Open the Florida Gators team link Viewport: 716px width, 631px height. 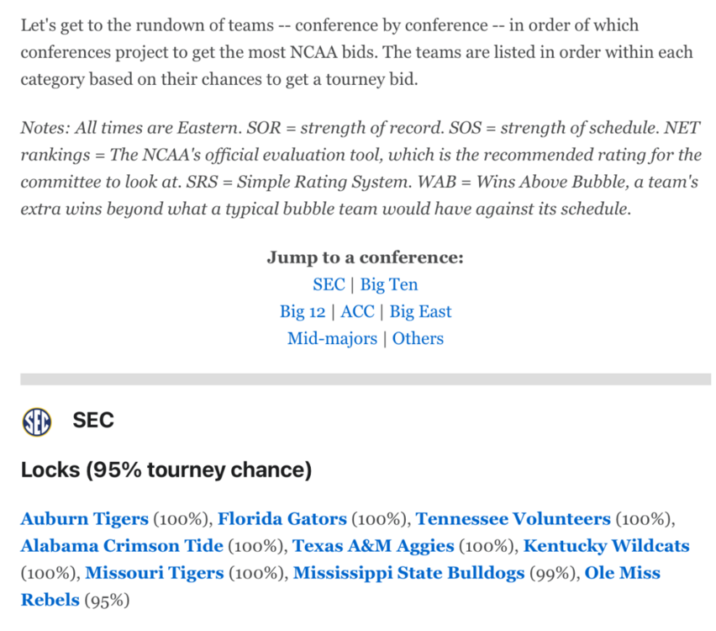[282, 519]
